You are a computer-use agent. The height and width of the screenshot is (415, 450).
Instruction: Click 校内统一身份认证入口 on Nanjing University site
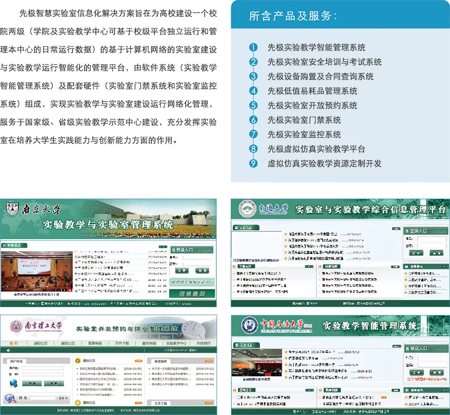point(192,282)
